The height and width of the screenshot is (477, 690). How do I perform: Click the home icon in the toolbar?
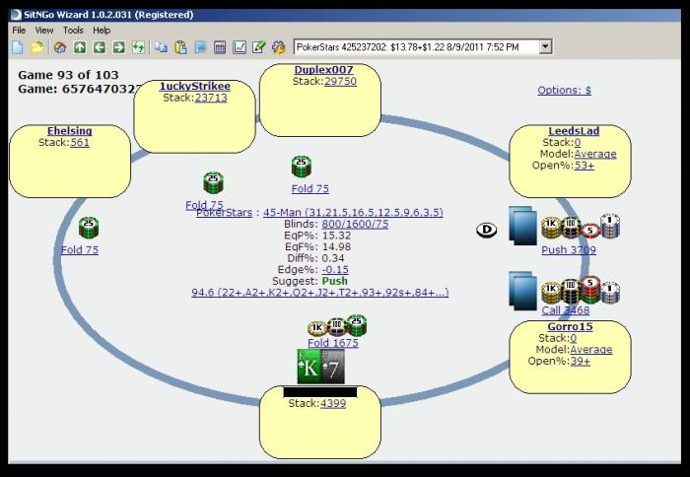[60, 47]
